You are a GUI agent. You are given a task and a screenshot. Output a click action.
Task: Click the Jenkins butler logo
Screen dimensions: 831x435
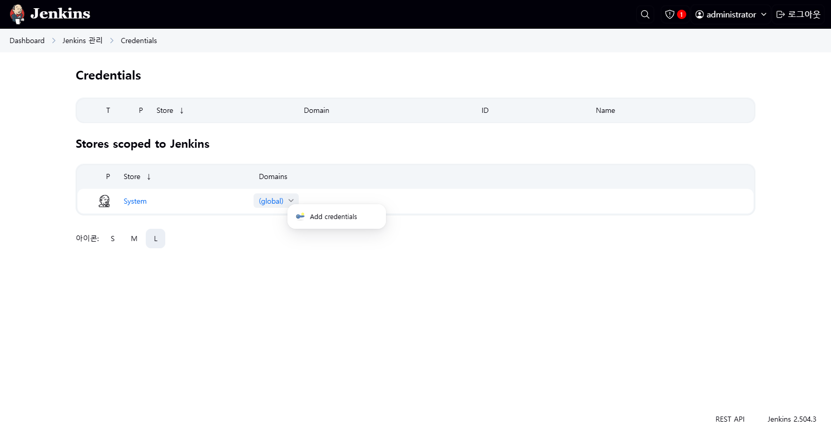pos(17,14)
